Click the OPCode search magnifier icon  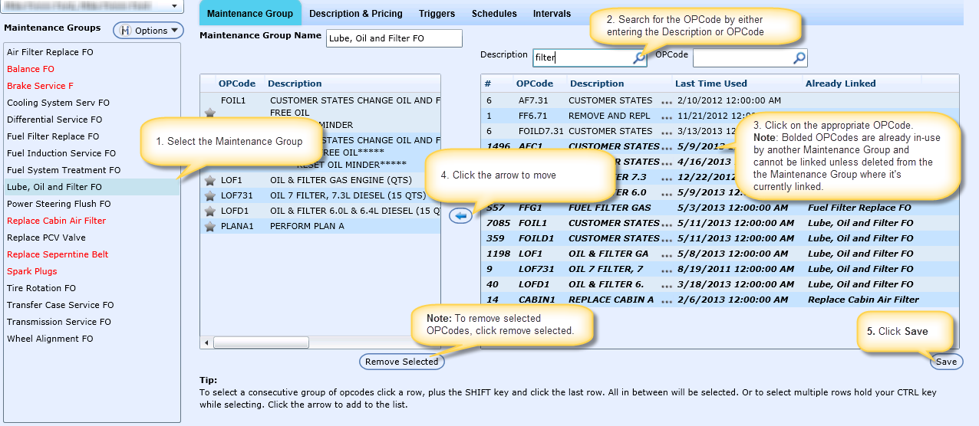pos(799,57)
